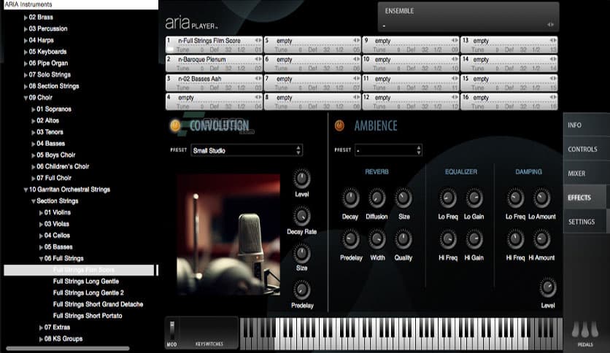Click the Equalizer Lo Freq knob
This screenshot has height=353, width=610.
click(448, 198)
